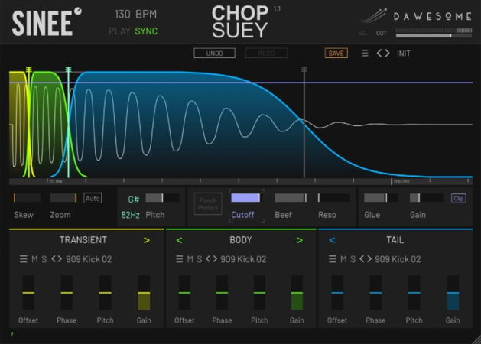Screen dimensions: 481x344
Task: Click the help question mark icon
Action: click(x=11, y=335)
